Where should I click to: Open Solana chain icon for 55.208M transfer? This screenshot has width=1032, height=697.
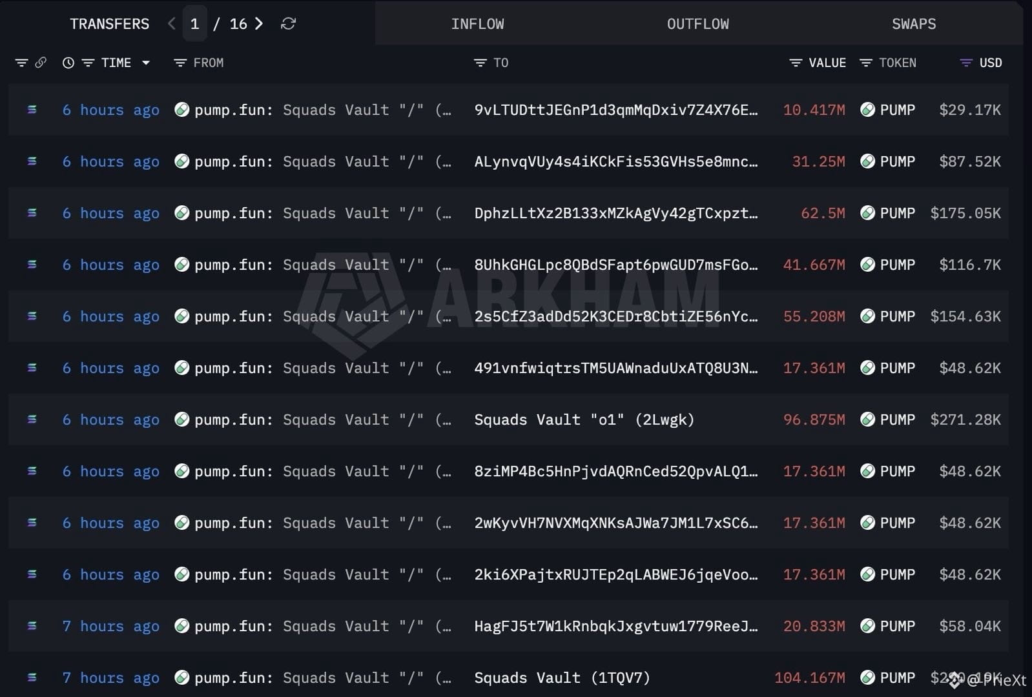tap(32, 316)
